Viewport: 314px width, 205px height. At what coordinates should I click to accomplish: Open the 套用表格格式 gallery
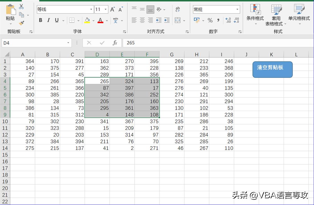pos(276,14)
